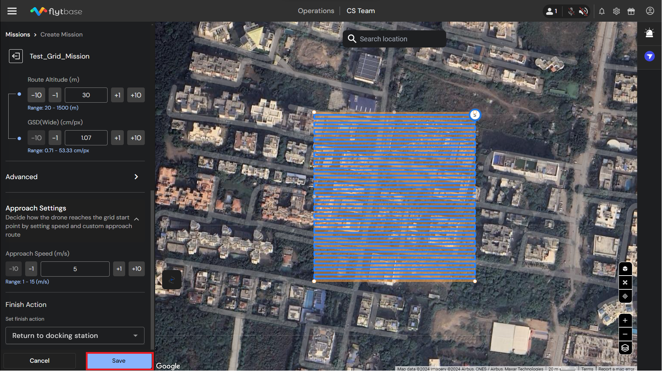This screenshot has width=662, height=372.
Task: Click the alarm siren icon
Action: click(649, 33)
